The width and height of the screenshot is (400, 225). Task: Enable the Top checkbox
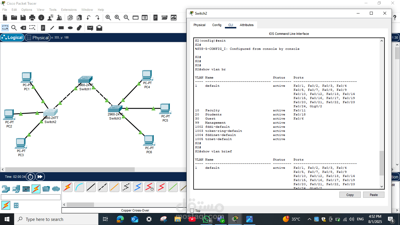pos(192,211)
